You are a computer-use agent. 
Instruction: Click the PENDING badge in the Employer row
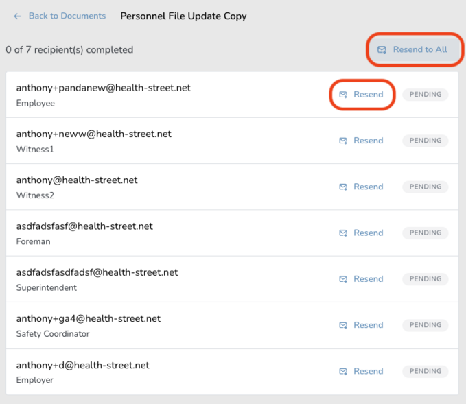click(426, 371)
